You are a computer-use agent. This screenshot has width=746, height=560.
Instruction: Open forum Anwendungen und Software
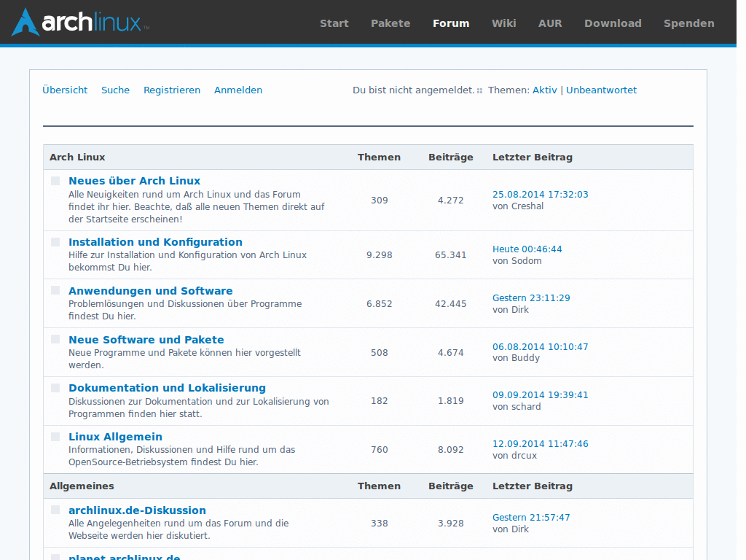point(150,291)
